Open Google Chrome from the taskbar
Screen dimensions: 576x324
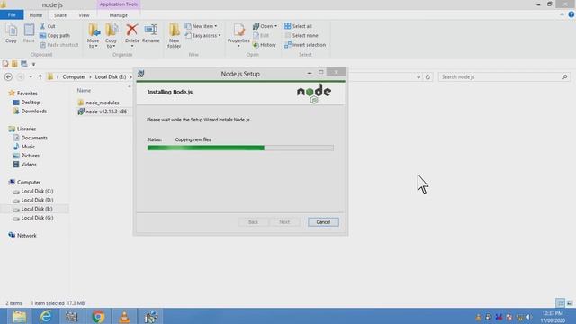pyautogui.click(x=98, y=316)
